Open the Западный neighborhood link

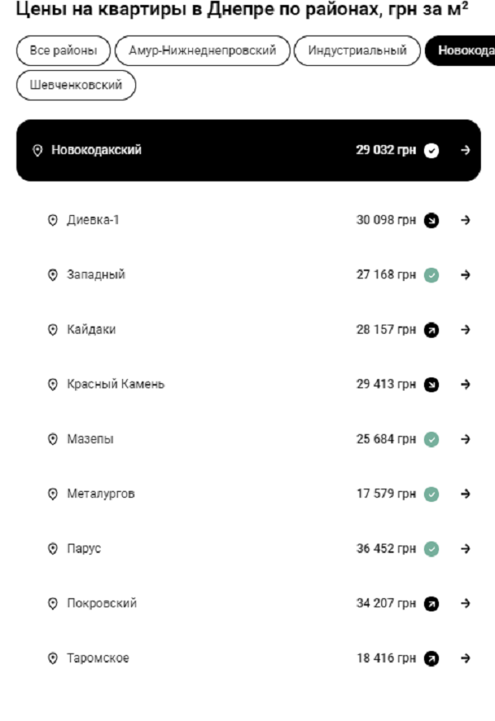coord(96,275)
